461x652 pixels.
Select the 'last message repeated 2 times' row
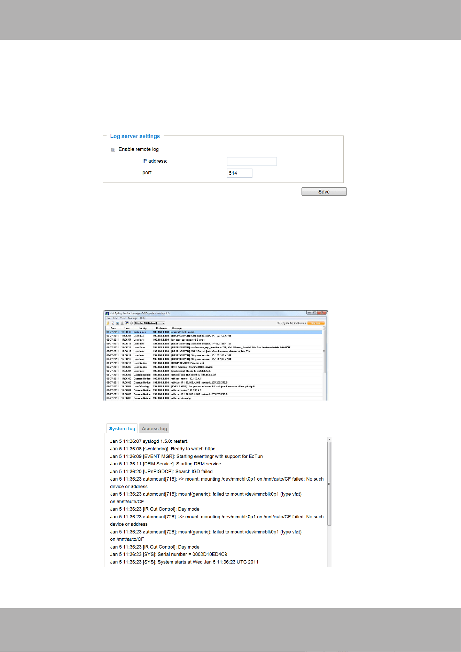point(214,340)
